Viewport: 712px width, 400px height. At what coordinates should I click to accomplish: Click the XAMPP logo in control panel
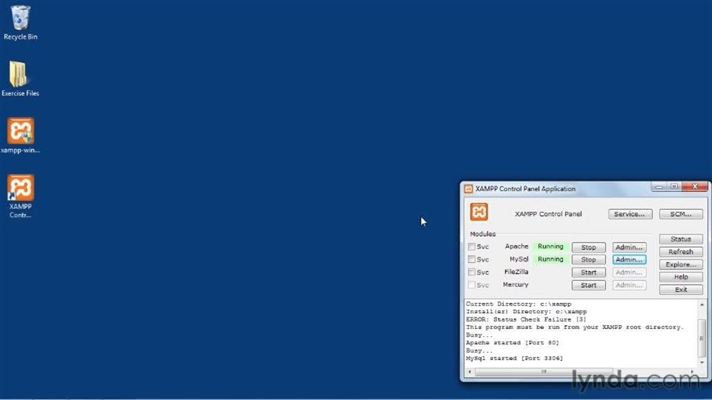tap(479, 212)
